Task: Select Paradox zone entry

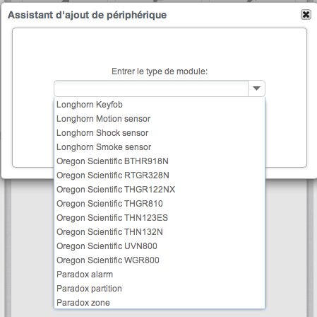Action: [x=160, y=302]
